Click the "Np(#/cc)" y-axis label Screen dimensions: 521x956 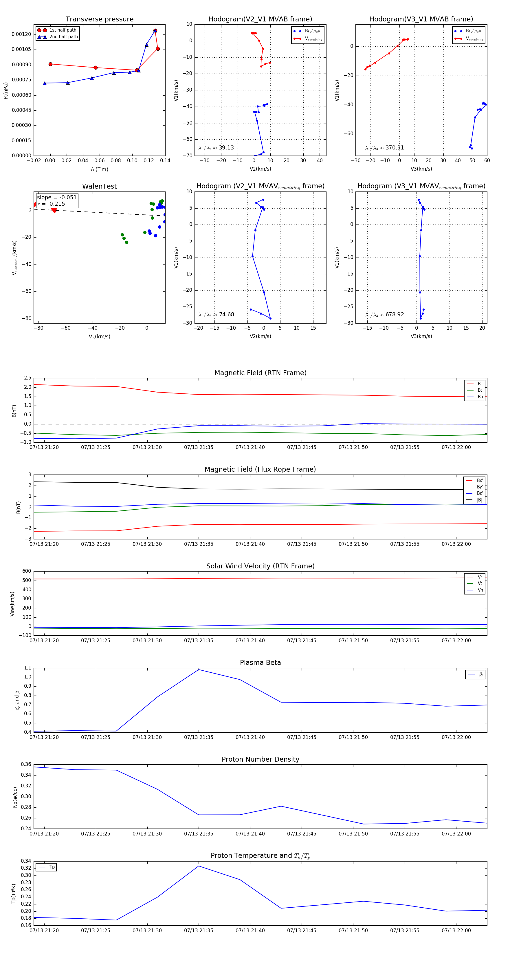(15, 797)
